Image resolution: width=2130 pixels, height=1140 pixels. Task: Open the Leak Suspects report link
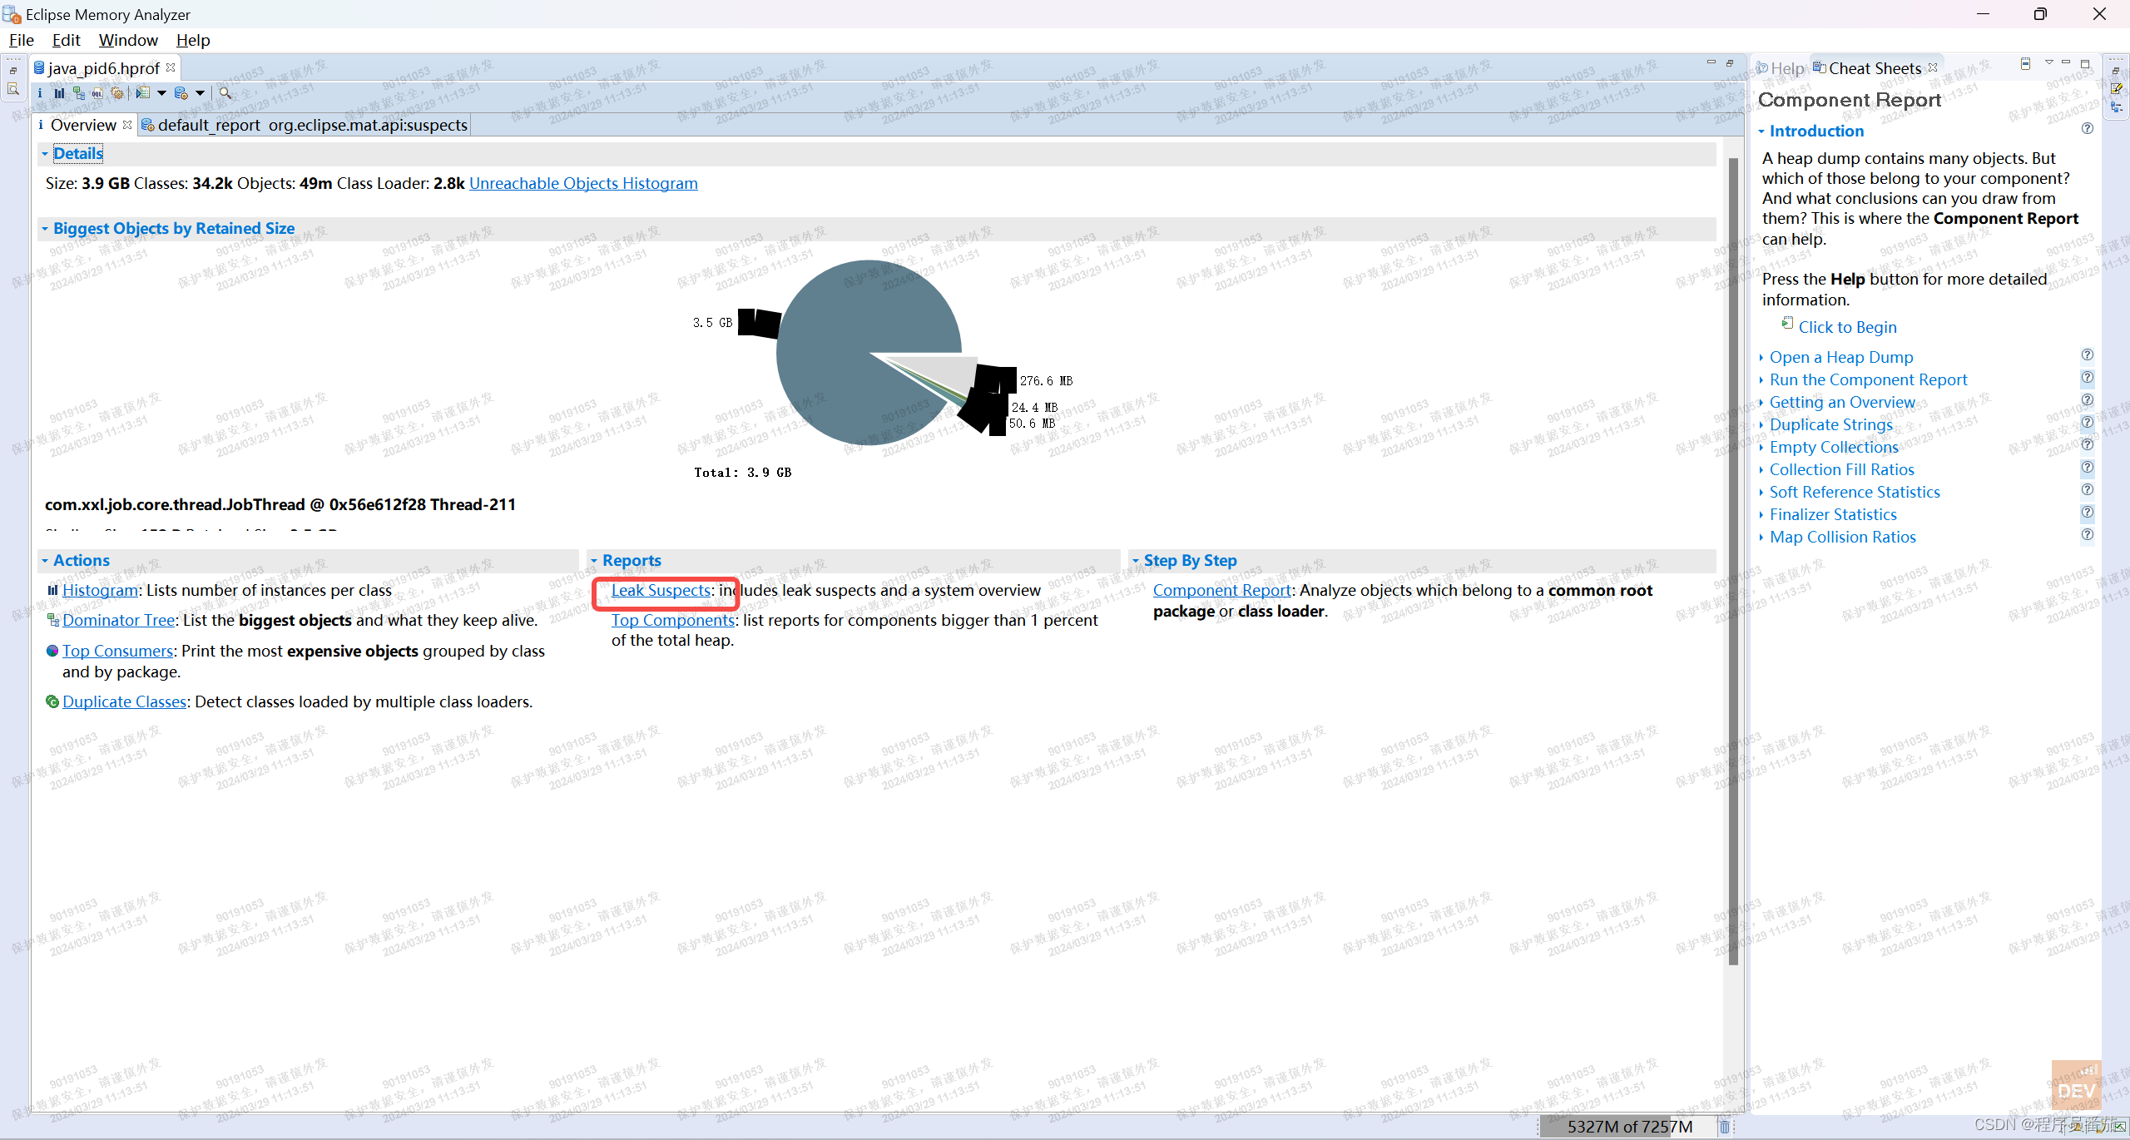(x=661, y=590)
